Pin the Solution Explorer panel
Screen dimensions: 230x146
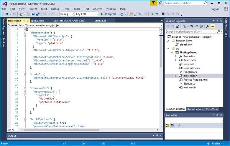point(217,21)
